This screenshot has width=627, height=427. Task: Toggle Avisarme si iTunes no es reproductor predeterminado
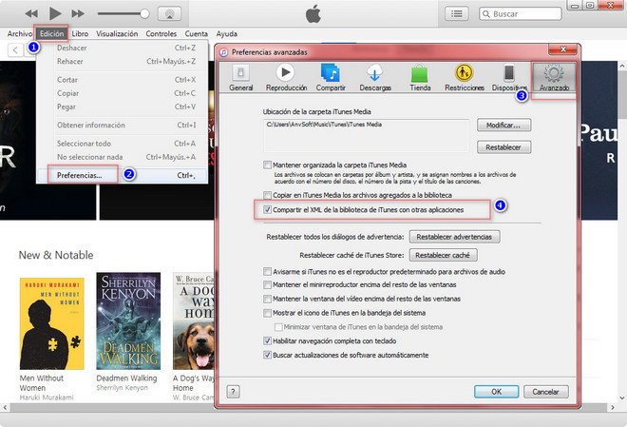tap(267, 271)
